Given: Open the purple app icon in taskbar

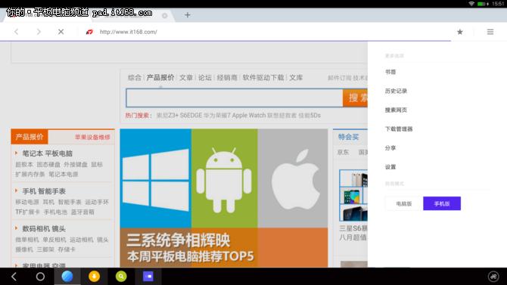Looking at the screenshot, I should pos(148,276).
